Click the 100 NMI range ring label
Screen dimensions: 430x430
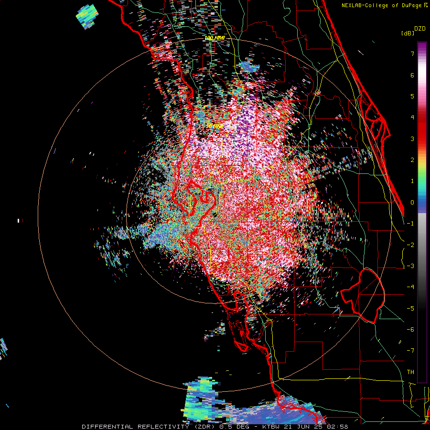point(215,38)
